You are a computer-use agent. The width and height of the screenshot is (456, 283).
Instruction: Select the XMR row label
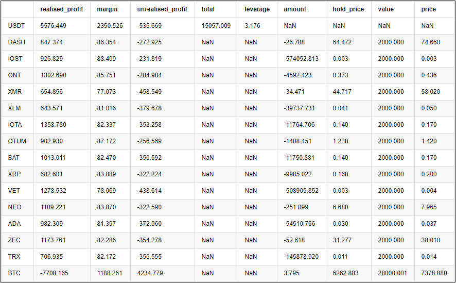click(15, 92)
